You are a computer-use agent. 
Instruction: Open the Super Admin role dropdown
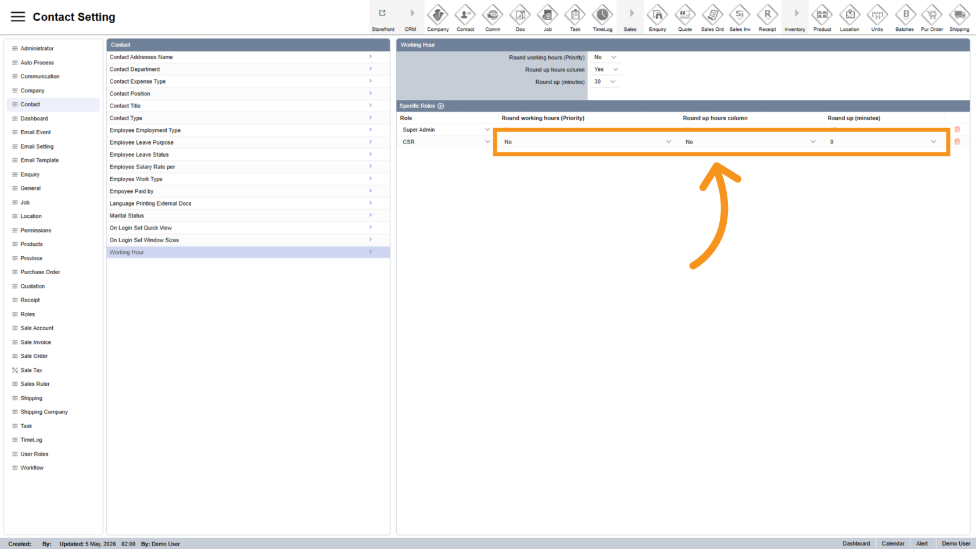[x=446, y=130]
